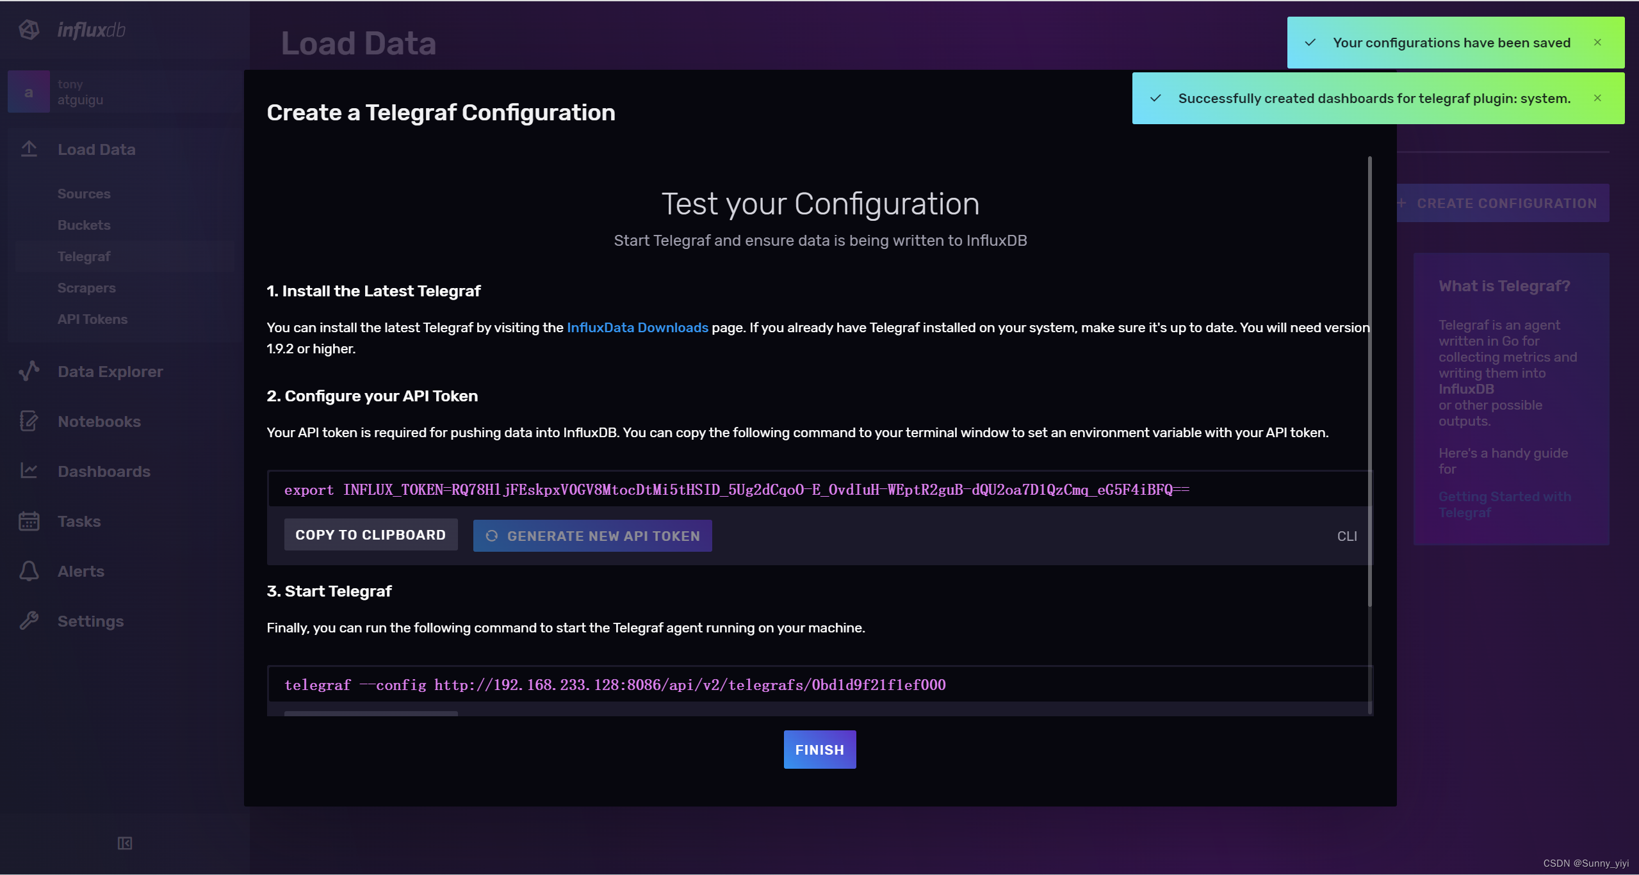Click the Finish button
This screenshot has height=875, width=1639.
pyautogui.click(x=820, y=750)
